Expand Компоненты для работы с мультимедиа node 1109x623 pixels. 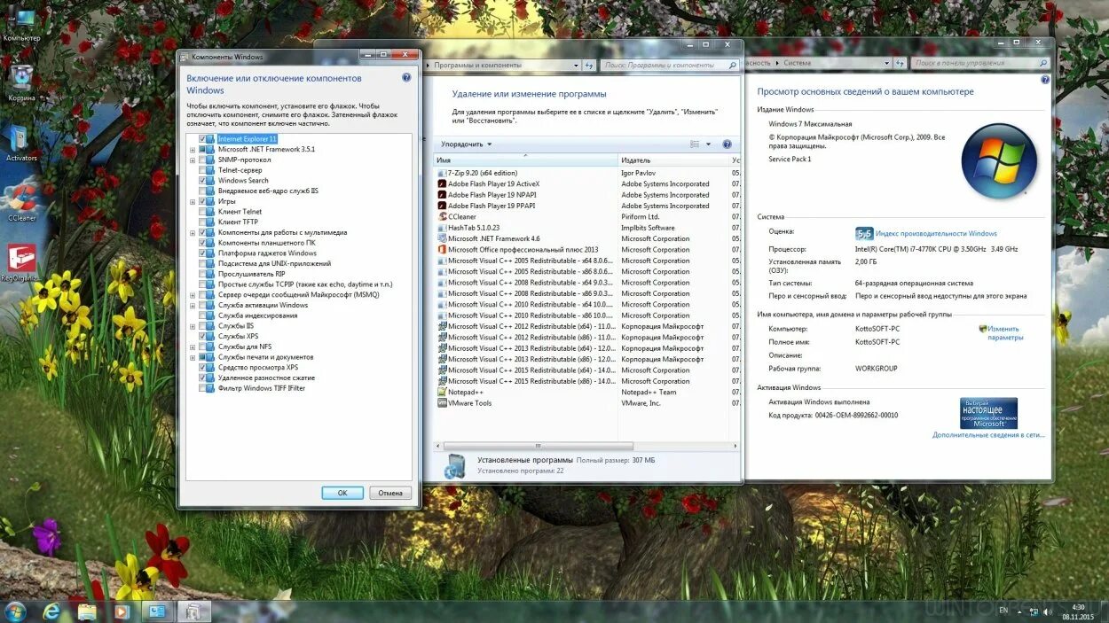tap(193, 232)
